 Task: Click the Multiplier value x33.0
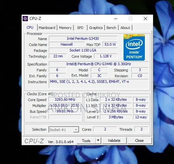pos(65,105)
